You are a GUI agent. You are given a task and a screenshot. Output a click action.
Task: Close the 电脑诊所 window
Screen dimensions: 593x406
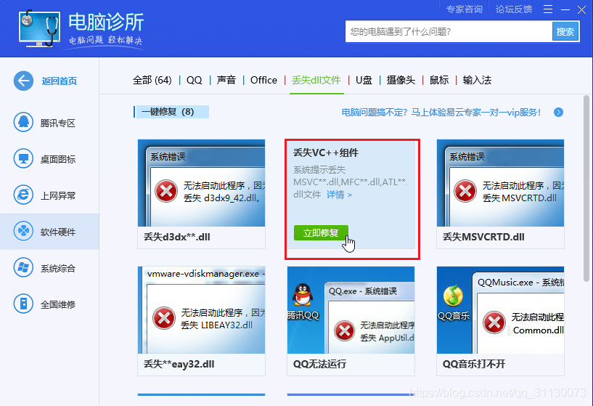581,9
